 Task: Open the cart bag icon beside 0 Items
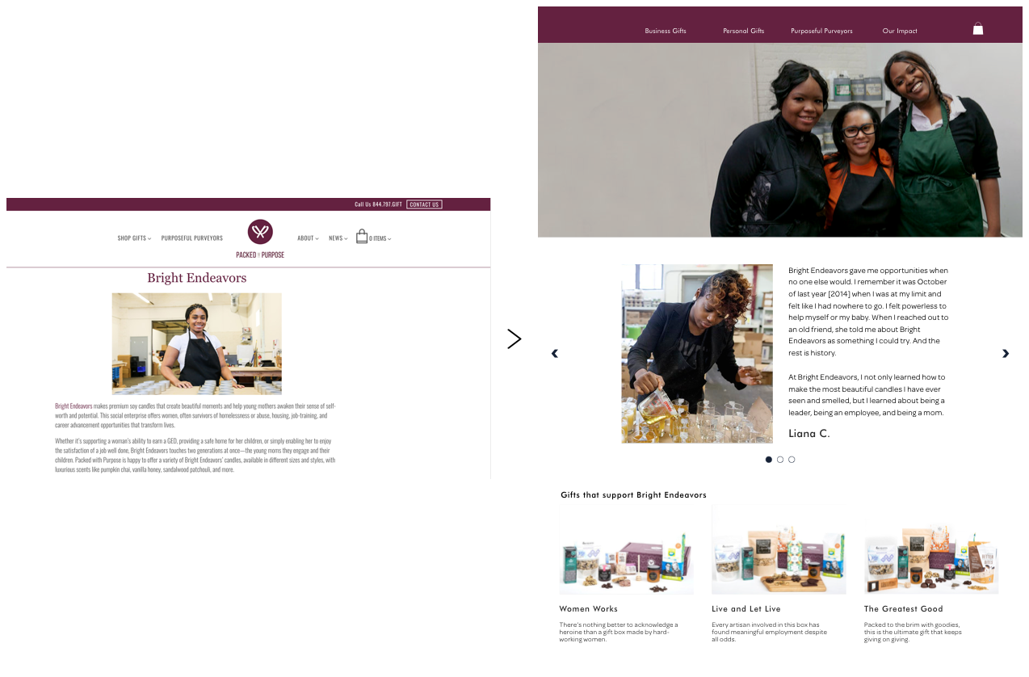pos(362,237)
